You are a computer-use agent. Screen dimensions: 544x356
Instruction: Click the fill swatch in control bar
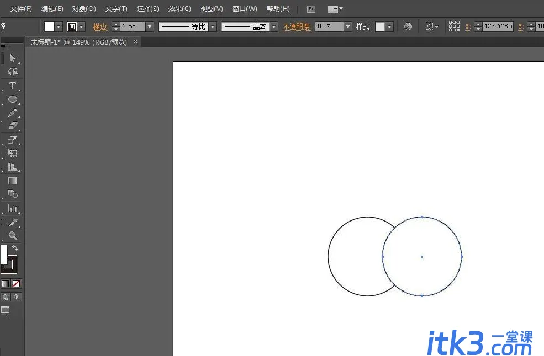[49, 26]
